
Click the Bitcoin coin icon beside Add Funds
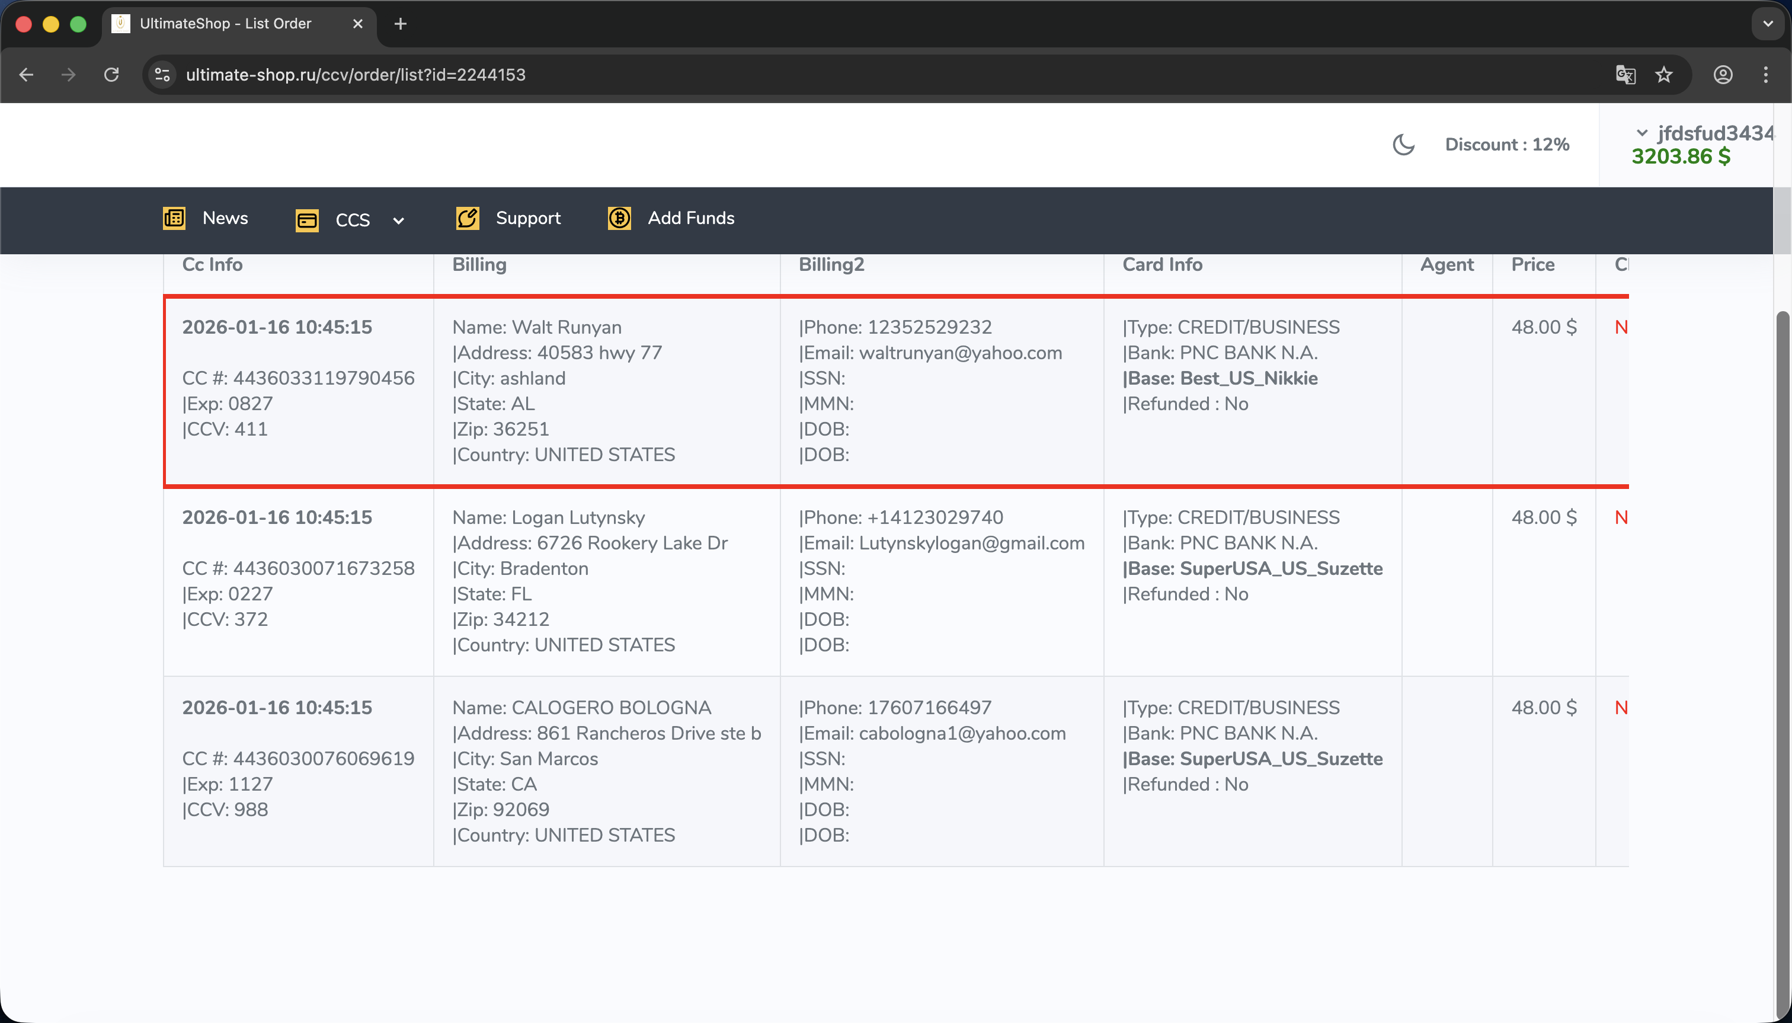pyautogui.click(x=619, y=219)
